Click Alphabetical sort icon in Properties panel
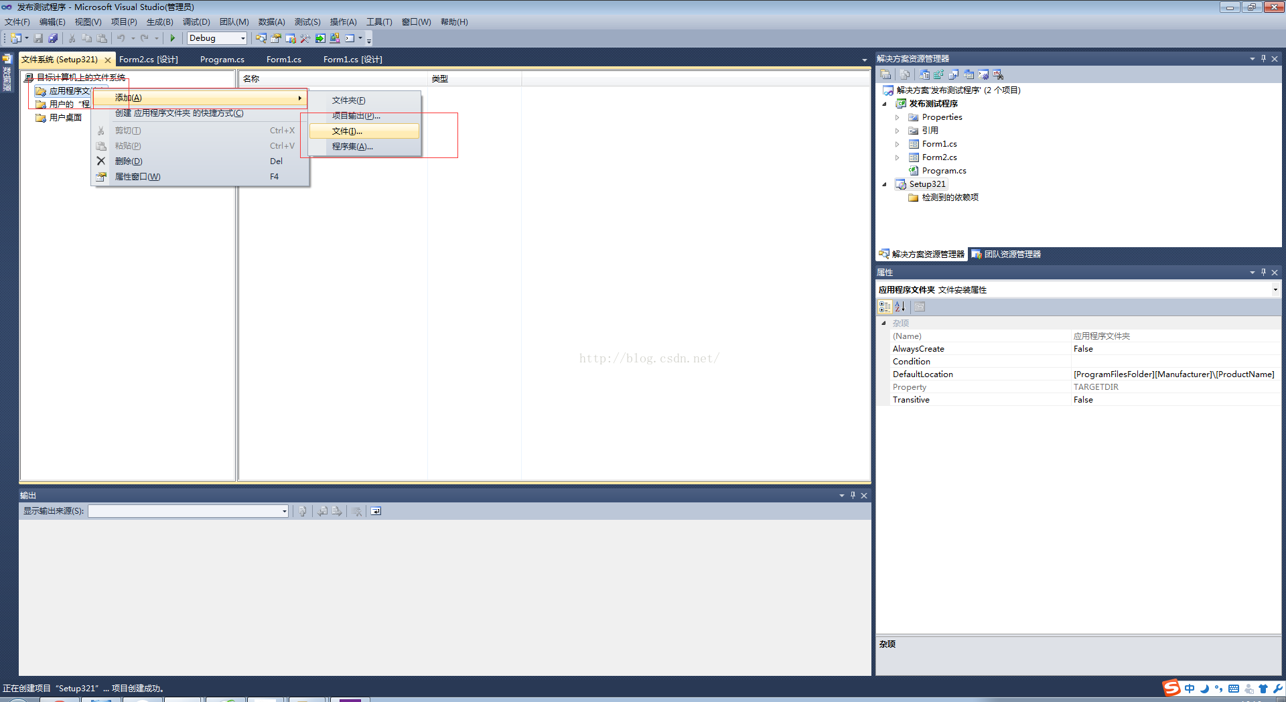 click(900, 307)
